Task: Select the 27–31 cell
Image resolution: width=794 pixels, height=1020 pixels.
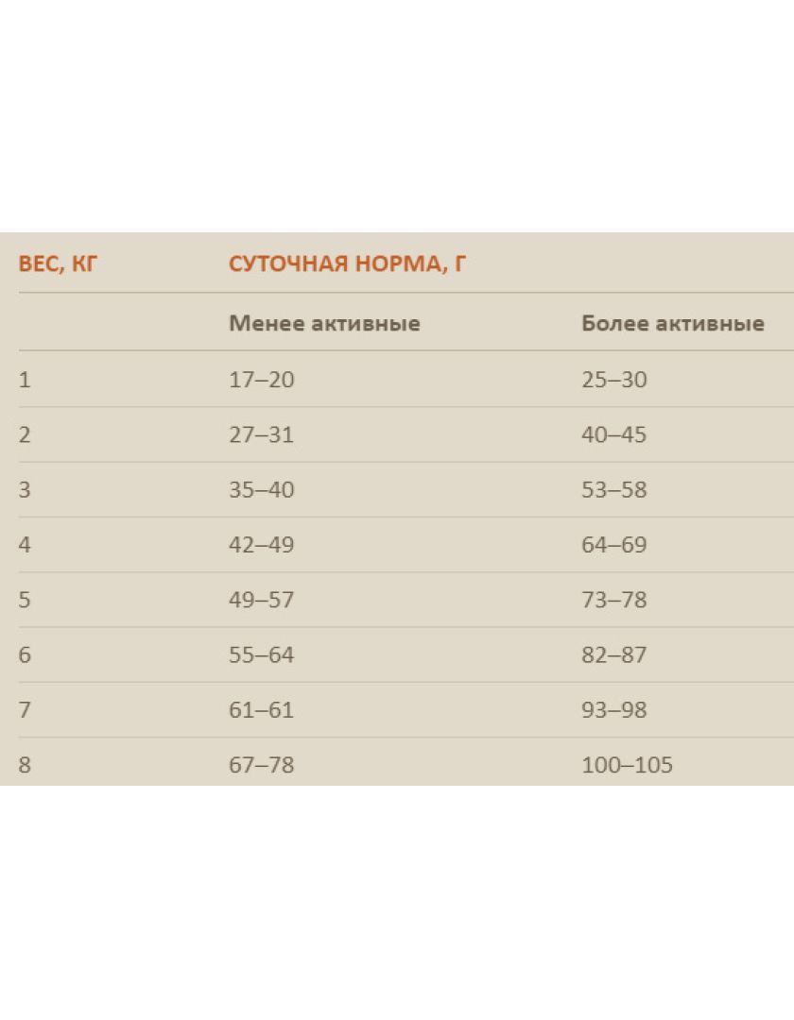Action: tap(261, 434)
